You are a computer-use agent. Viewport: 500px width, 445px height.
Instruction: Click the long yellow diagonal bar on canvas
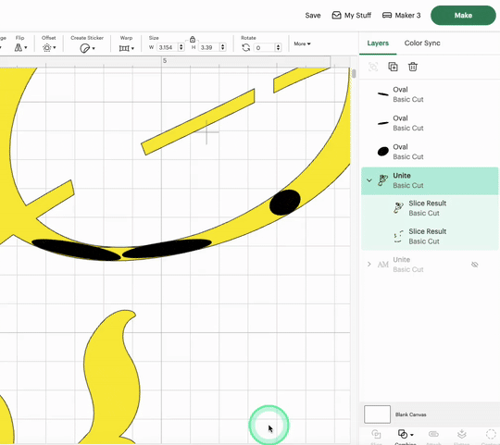(x=198, y=122)
